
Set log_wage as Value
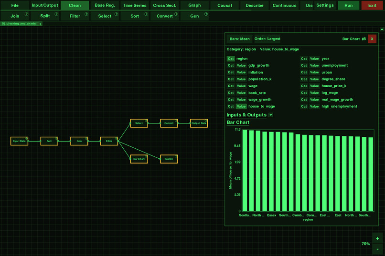314,93
